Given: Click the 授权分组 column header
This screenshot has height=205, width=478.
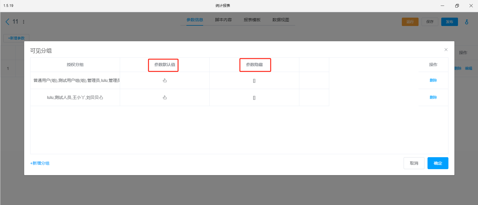Looking at the screenshot, I should pyautogui.click(x=75, y=65).
